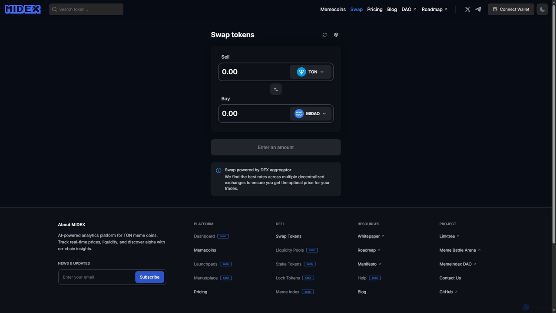Open the Linktree footer link
The image size is (556, 313).
coord(450,236)
